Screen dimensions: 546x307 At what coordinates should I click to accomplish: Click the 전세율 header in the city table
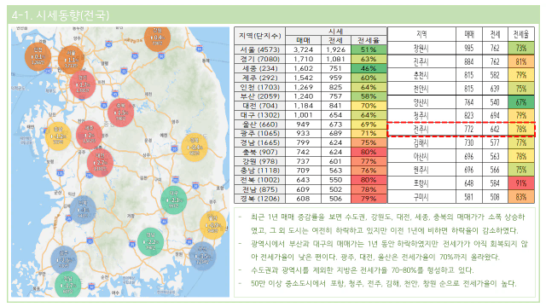point(521,34)
